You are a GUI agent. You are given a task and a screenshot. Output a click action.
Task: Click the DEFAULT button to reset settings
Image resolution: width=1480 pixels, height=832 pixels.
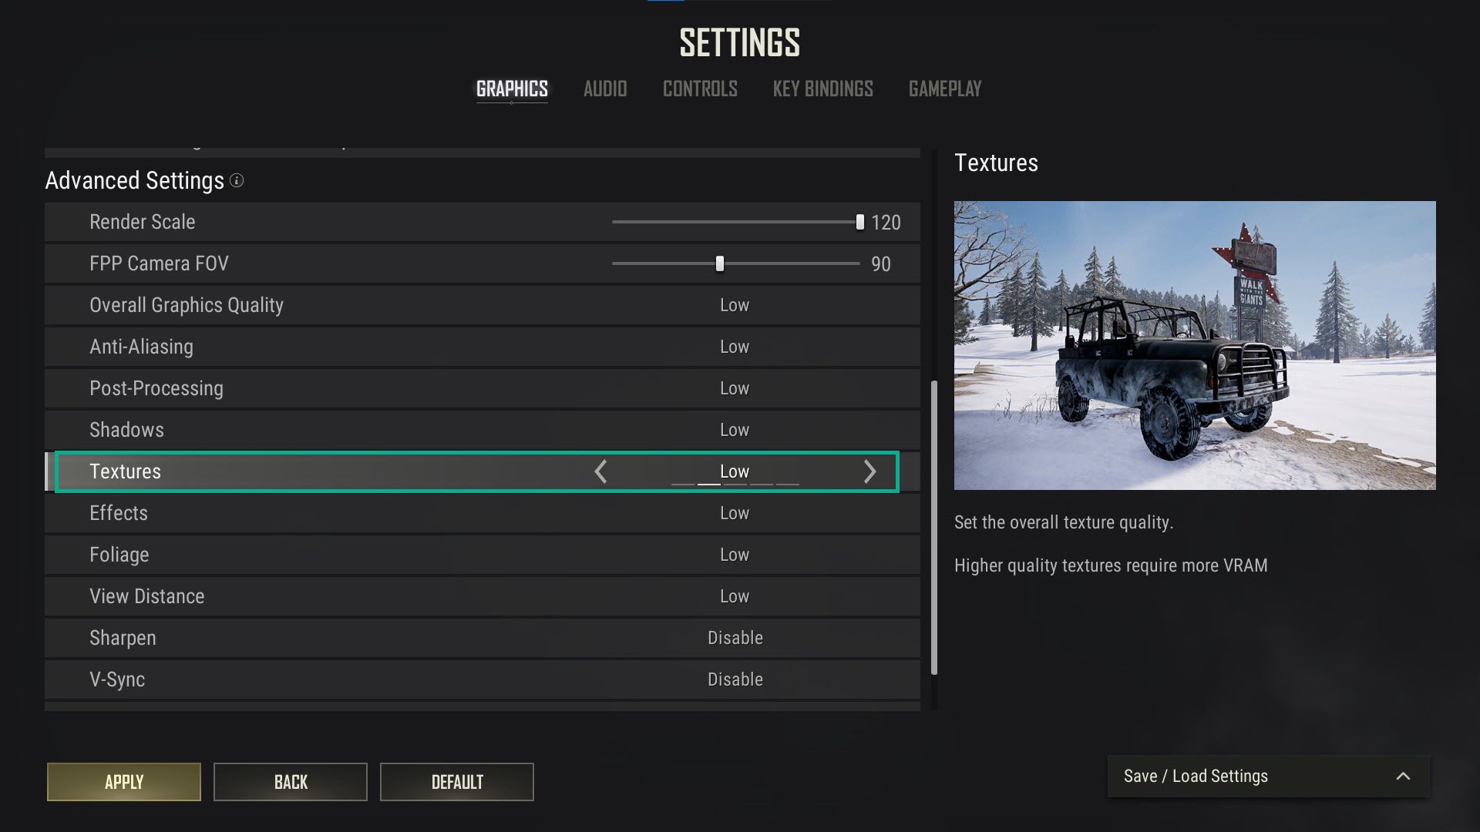(x=456, y=781)
